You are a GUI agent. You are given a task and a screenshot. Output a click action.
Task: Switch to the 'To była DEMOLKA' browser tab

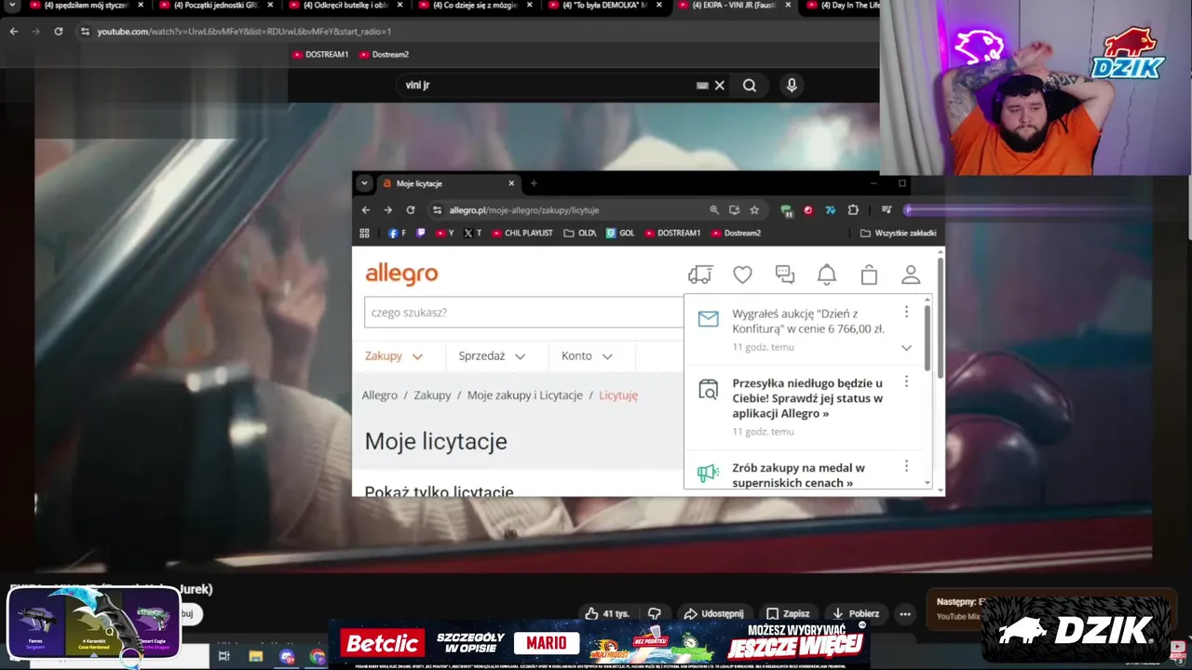coord(605,6)
